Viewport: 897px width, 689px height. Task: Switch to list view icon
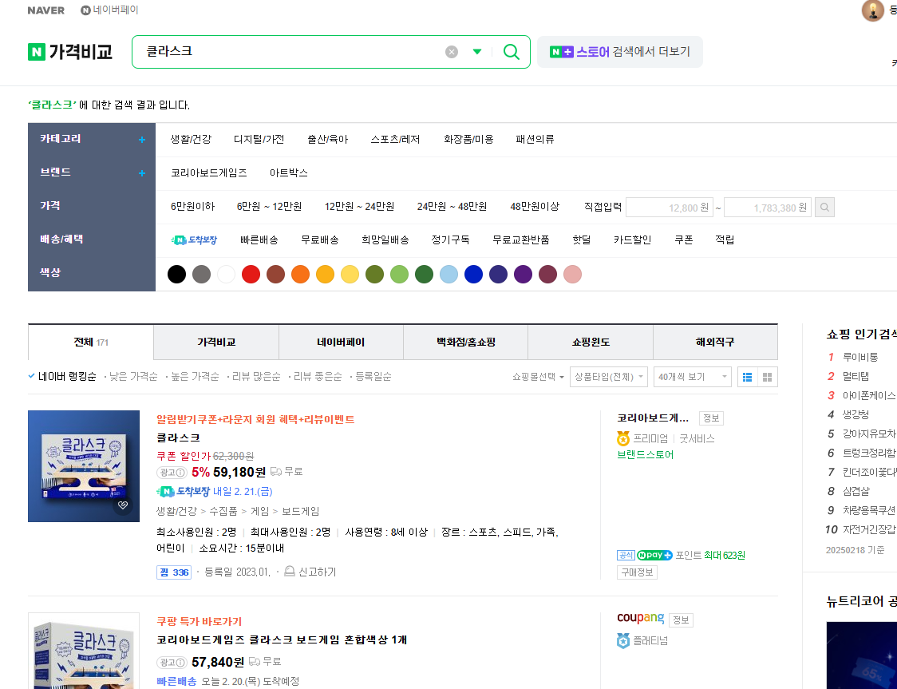(x=747, y=377)
